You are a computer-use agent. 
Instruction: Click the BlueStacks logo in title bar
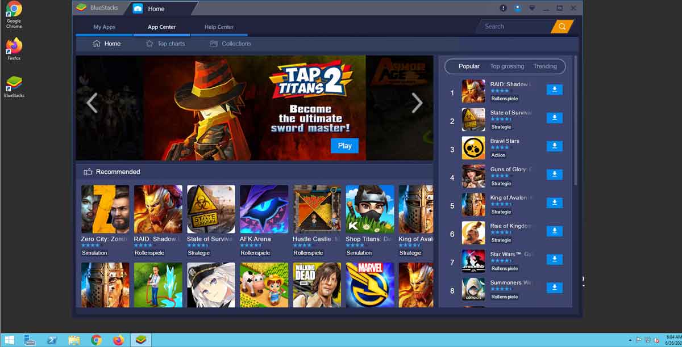pos(82,9)
